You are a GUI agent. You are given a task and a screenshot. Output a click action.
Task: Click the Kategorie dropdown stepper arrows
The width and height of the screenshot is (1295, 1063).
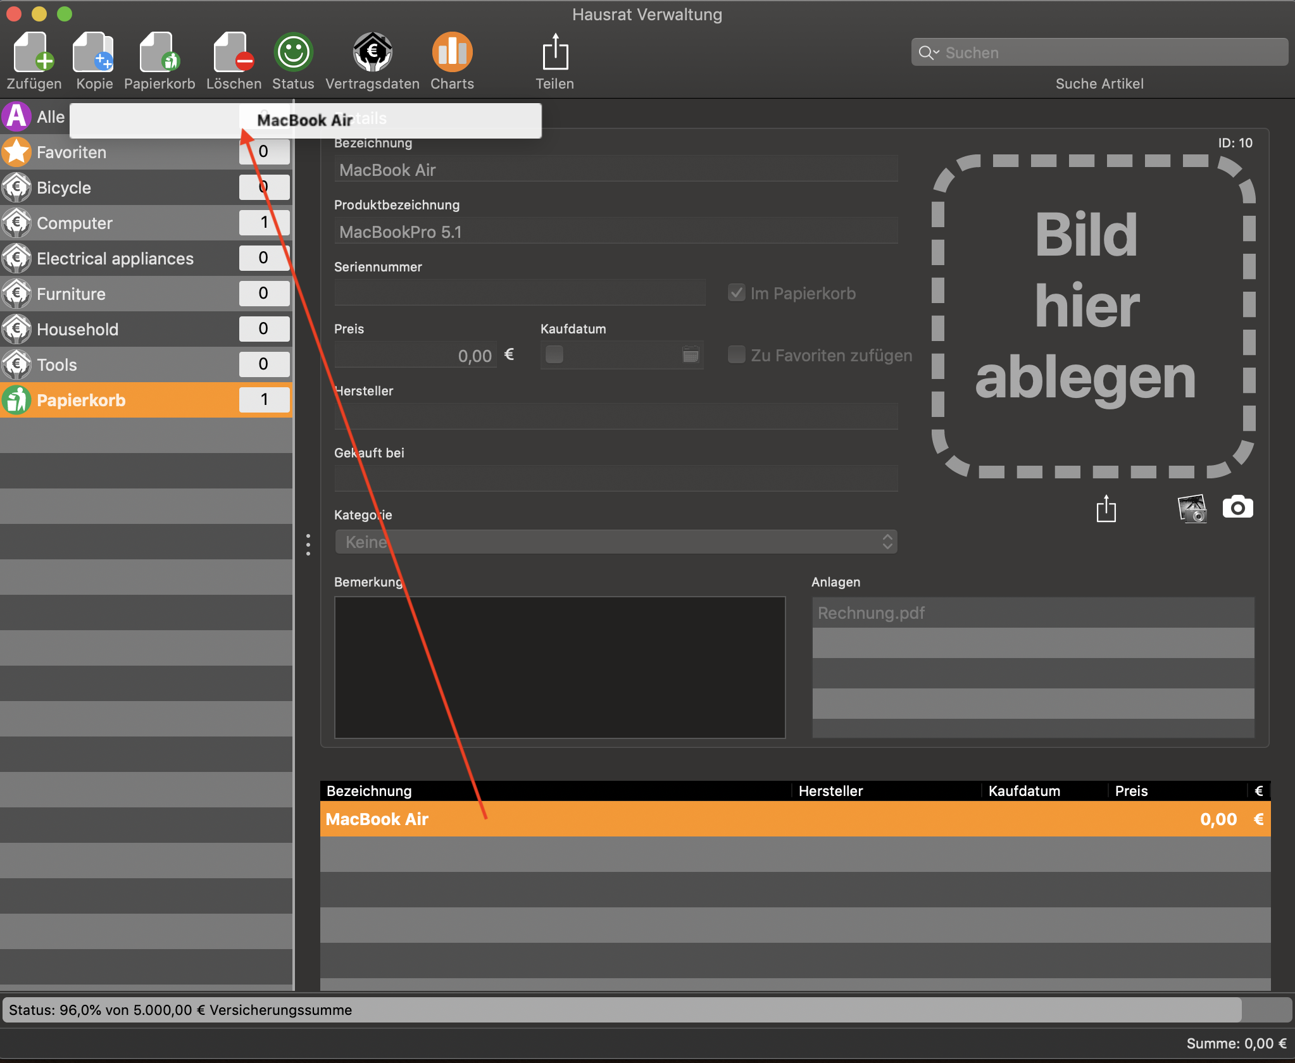click(x=887, y=542)
